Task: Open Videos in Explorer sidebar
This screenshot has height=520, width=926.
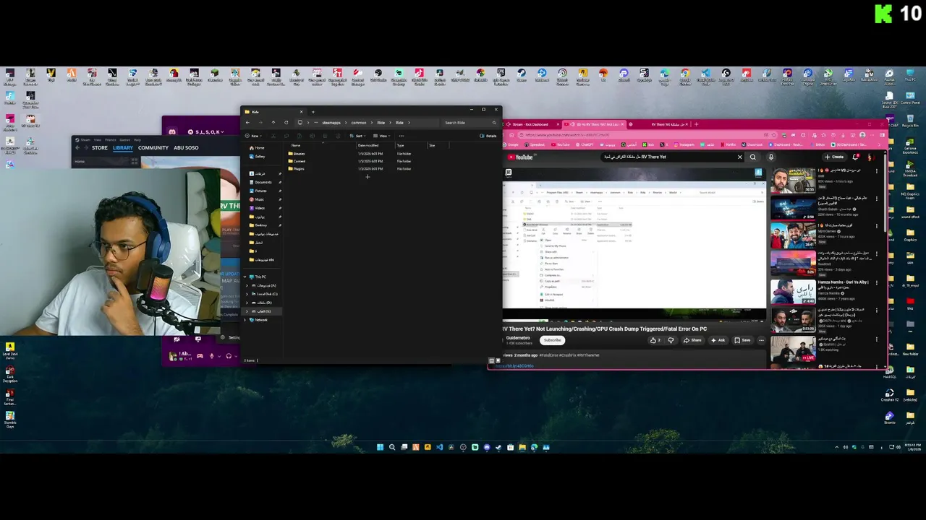Action: (256, 208)
